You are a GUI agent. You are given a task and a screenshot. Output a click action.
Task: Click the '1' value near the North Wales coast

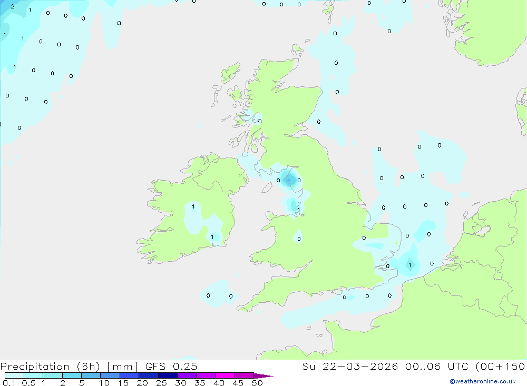pos(299,210)
